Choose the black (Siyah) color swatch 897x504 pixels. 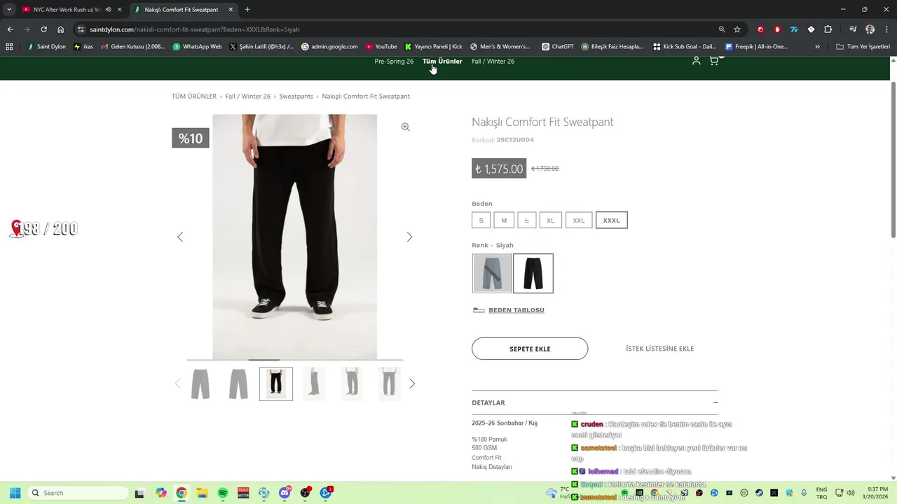pos(533,273)
